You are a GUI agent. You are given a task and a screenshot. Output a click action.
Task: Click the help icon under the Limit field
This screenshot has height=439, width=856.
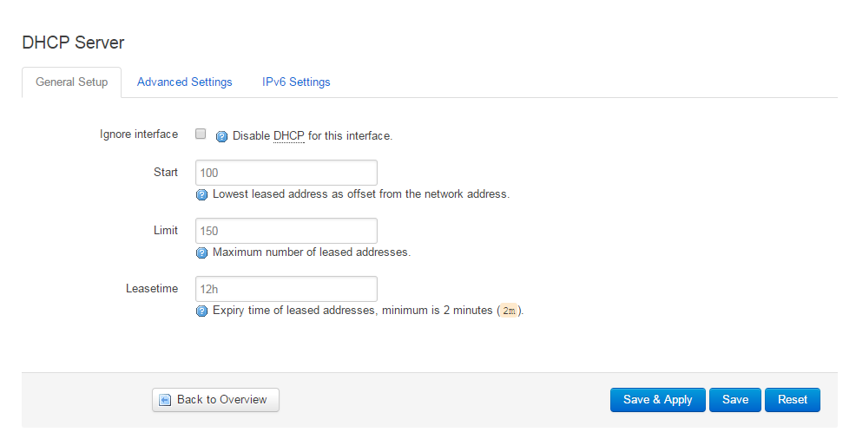point(202,252)
